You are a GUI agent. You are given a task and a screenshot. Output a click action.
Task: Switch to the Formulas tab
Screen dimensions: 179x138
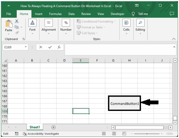[55, 14]
